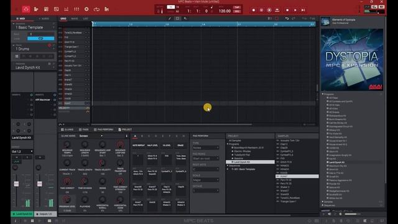Select the Triangle Open1 sample in list
The image size is (398, 224).
[x=288, y=202]
